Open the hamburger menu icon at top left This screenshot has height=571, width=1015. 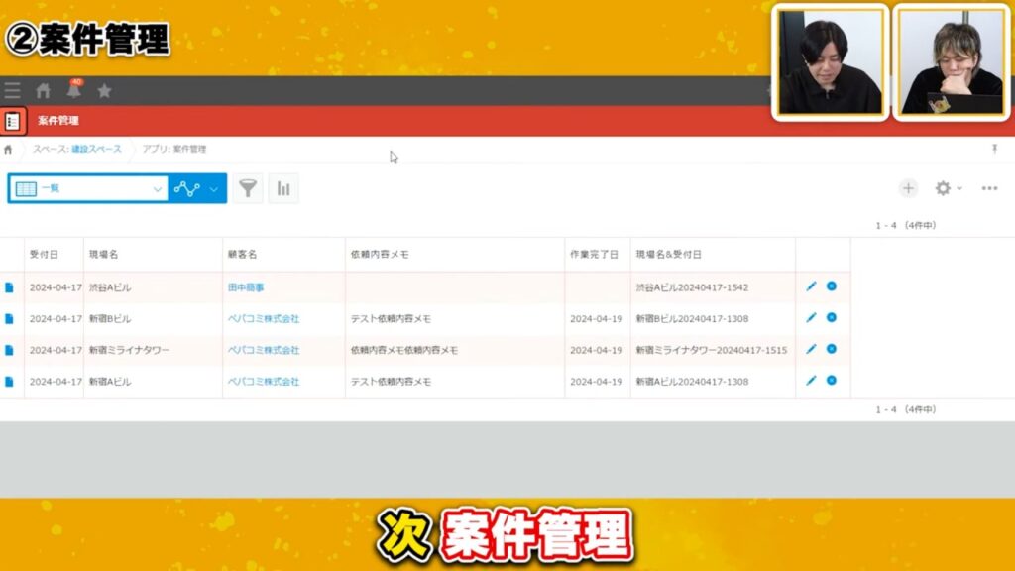12,90
